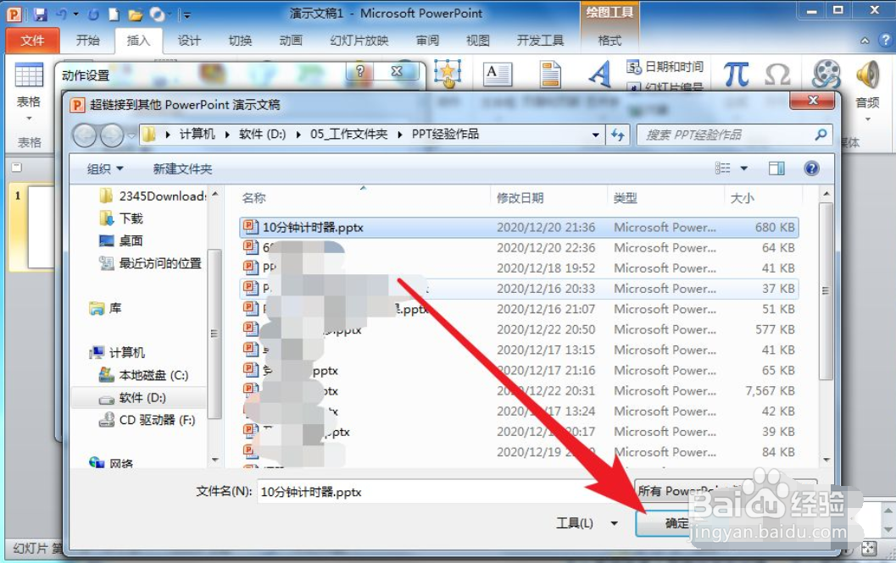Screen dimensions: 896x563
Task: Click the equation pi icon
Action: click(736, 75)
